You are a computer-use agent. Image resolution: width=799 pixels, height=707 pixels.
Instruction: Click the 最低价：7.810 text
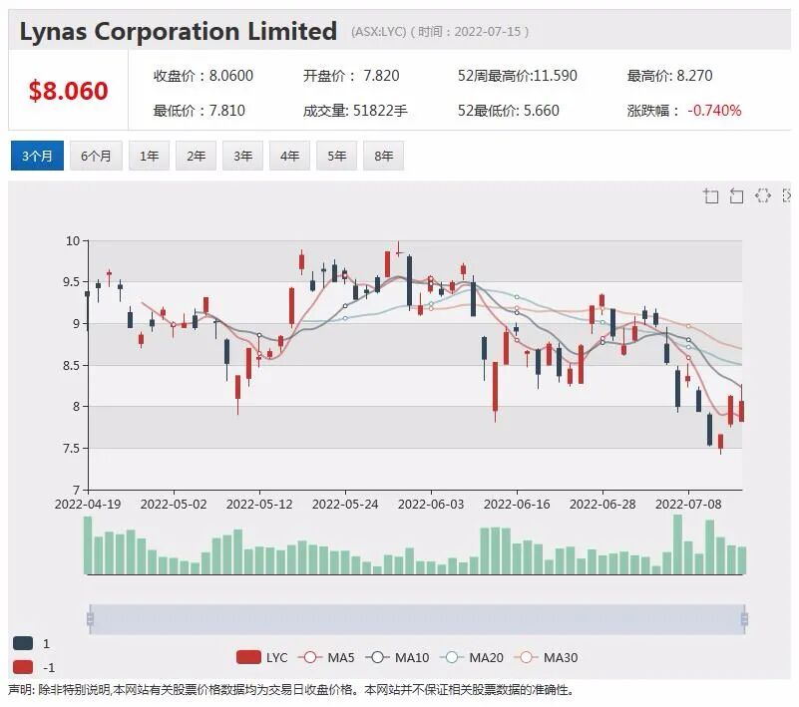point(200,111)
